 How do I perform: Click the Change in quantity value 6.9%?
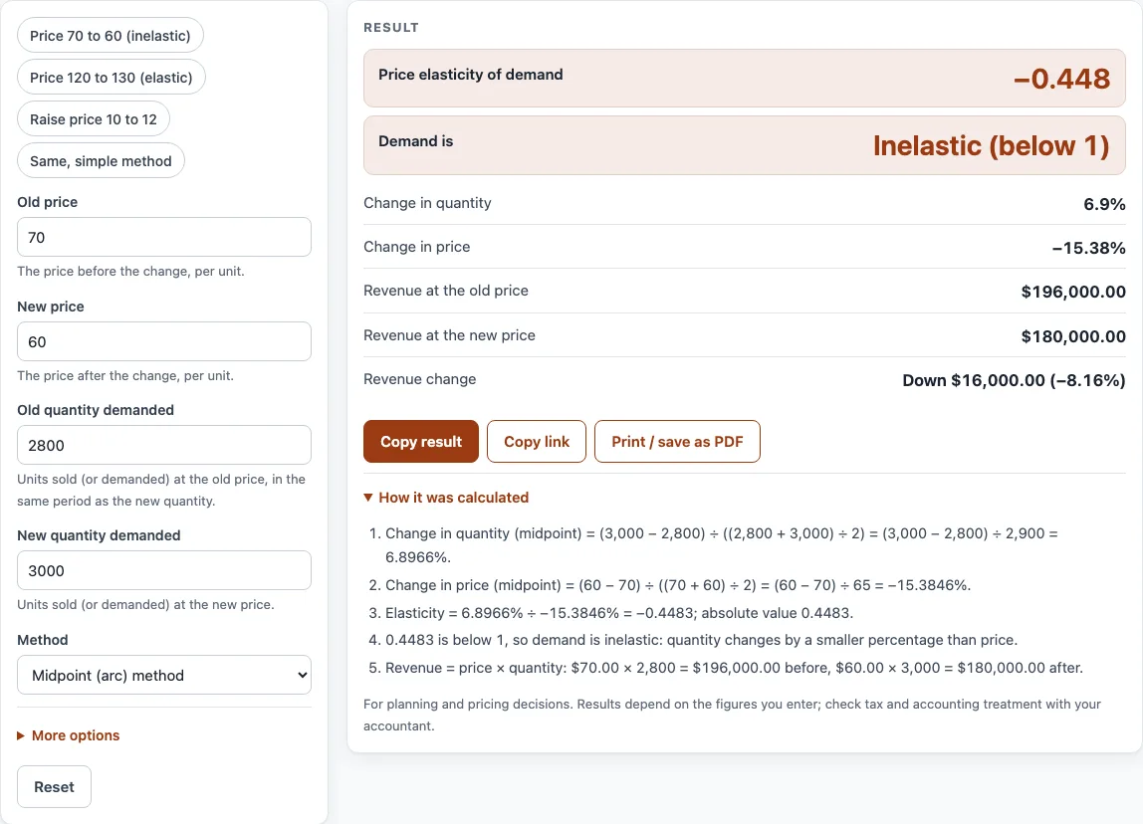tap(1104, 204)
